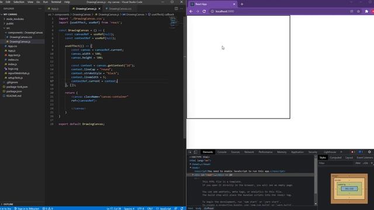Image resolution: width=374 pixels, height=210 pixels.
Task: Collapse the body element in DOM tree
Action: (191, 167)
